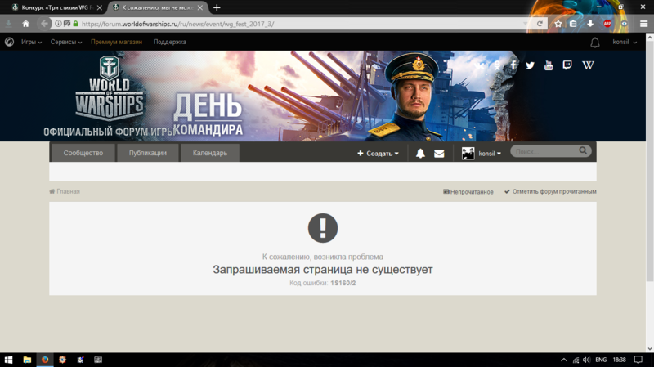Image resolution: width=654 pixels, height=367 pixels.
Task: Click the browser Home button
Action: [26, 24]
